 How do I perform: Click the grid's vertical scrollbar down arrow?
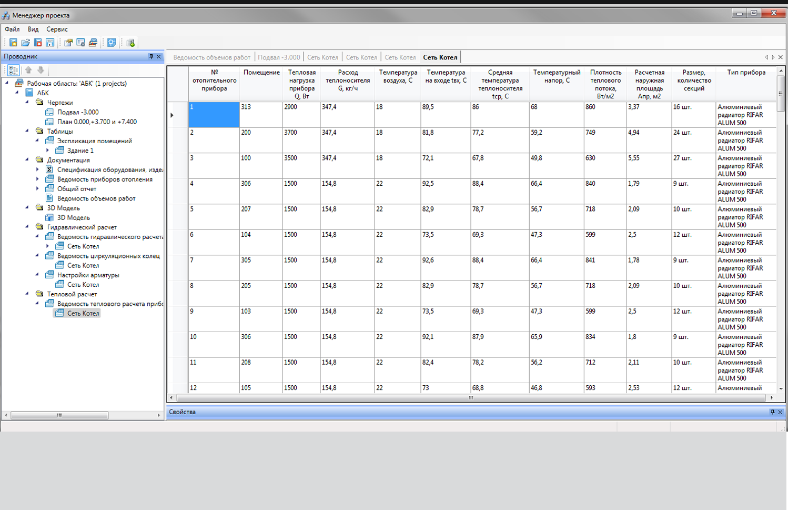781,388
